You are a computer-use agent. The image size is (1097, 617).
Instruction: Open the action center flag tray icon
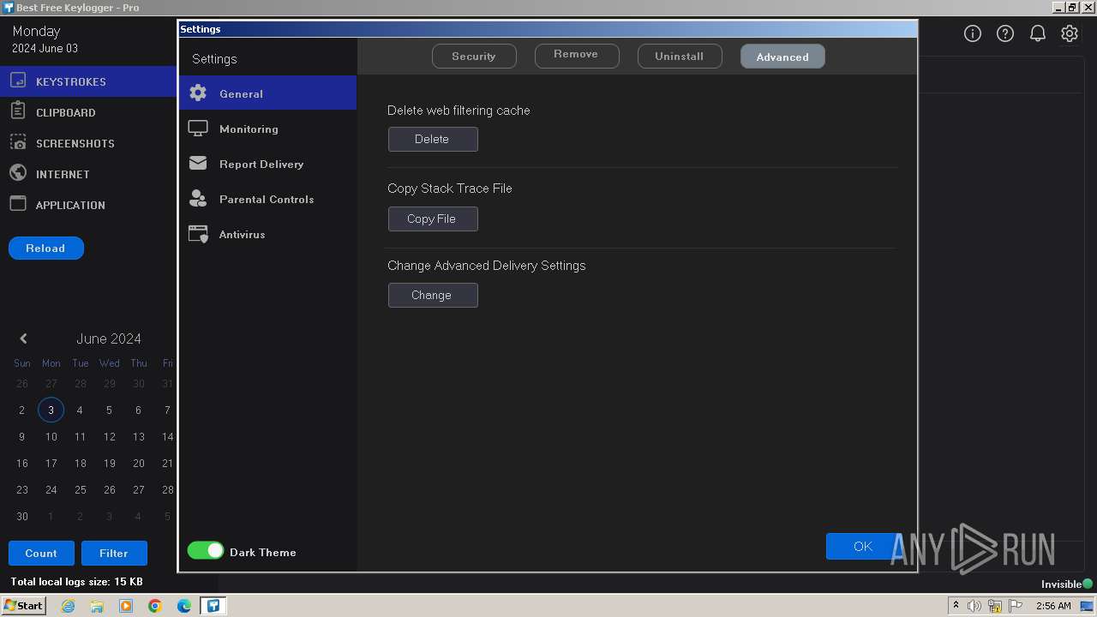tap(1016, 606)
